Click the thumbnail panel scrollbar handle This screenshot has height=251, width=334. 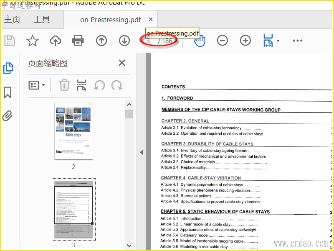pyautogui.click(x=129, y=114)
